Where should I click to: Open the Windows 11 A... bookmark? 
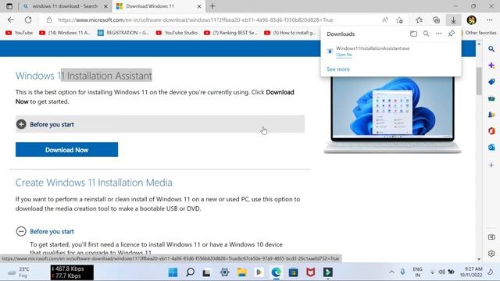tap(65, 33)
